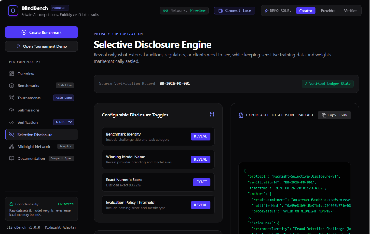
Task: Click the Adapter badge on Midnight Network
Action: (66, 146)
